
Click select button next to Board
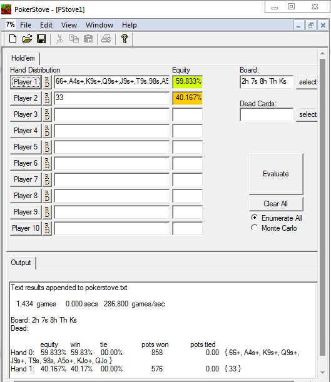tap(307, 82)
